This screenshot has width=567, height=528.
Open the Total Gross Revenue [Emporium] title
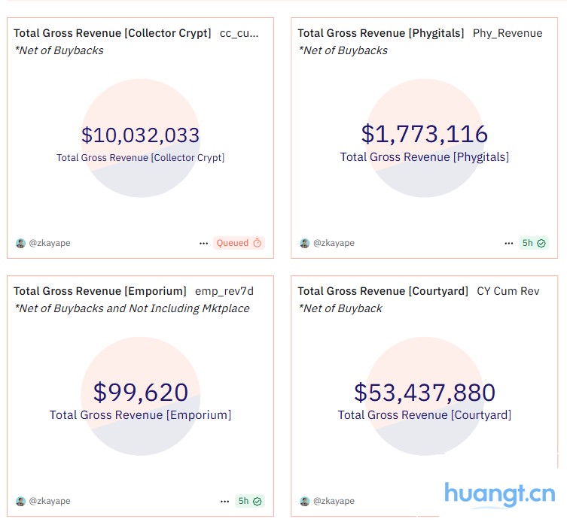100,291
